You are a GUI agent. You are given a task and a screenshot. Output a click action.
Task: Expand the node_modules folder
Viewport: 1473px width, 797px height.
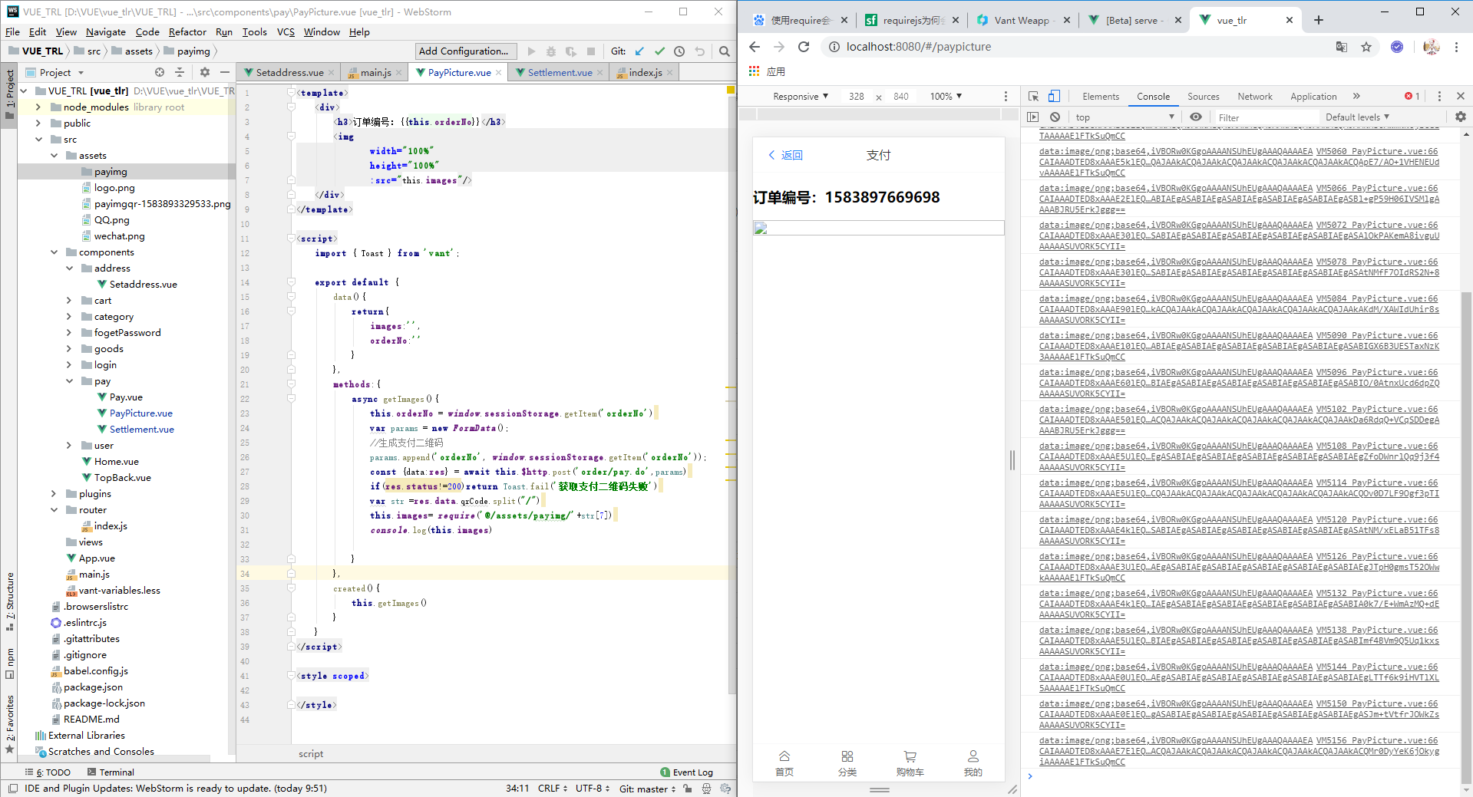pyautogui.click(x=39, y=107)
